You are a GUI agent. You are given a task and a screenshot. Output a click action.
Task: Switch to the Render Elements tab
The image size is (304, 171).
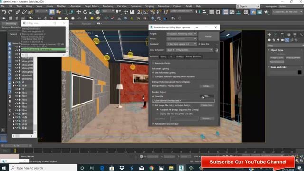[x=194, y=57]
